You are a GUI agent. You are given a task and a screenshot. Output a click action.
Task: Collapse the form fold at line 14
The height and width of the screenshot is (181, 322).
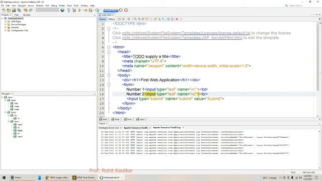tap(109, 84)
